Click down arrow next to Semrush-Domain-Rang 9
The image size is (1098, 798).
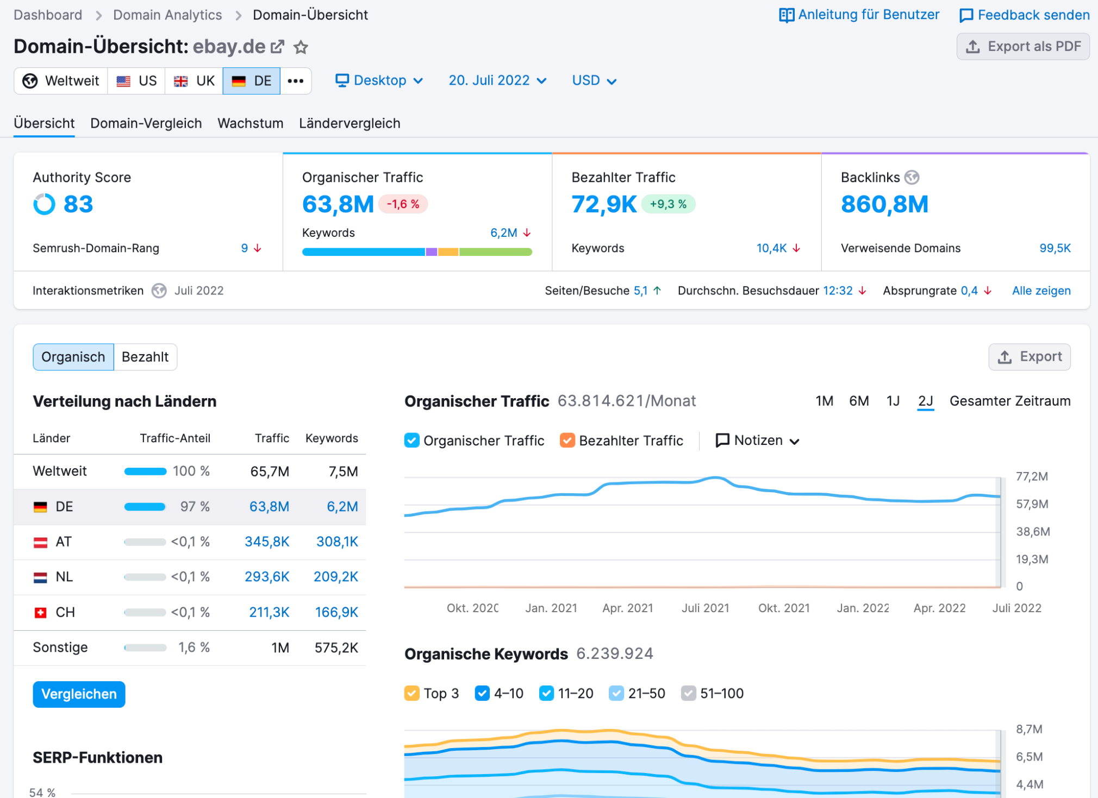258,248
